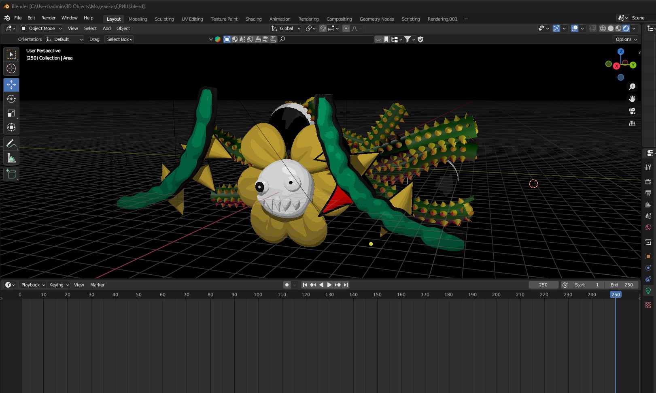Select the Move tool in the toolbar
656x393 pixels.
point(11,85)
